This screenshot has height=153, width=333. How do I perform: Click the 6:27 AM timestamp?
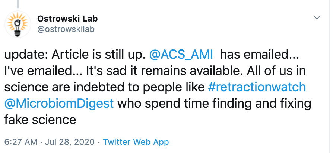[x=21, y=142]
